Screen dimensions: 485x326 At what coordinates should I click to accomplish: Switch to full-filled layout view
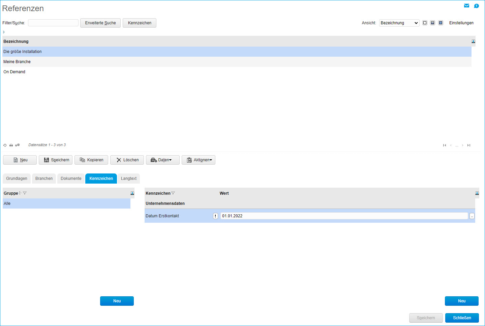point(441,23)
